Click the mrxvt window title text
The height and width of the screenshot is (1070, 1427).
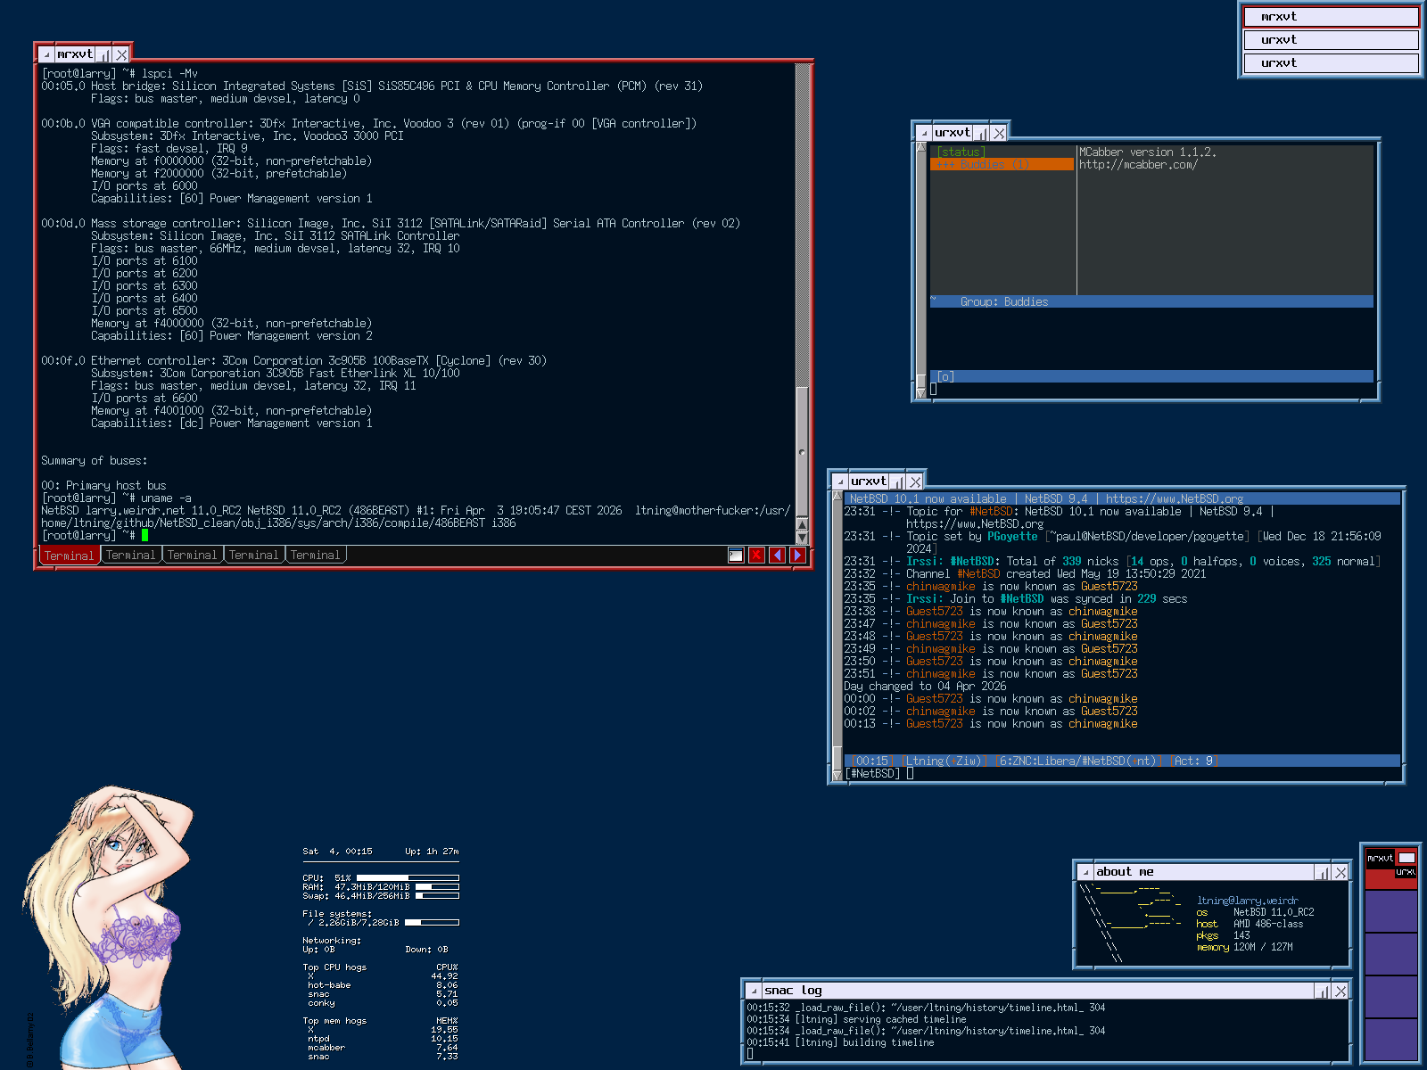pos(75,54)
